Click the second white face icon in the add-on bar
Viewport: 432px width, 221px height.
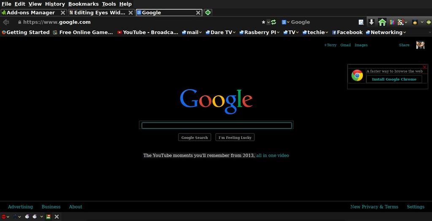click(35, 217)
